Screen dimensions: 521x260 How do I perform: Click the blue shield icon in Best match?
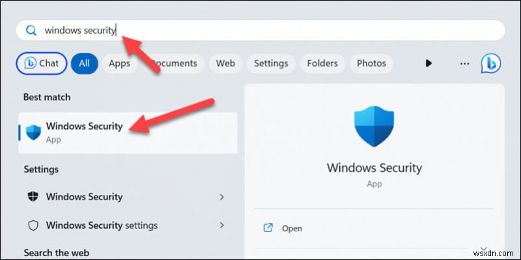pos(33,132)
